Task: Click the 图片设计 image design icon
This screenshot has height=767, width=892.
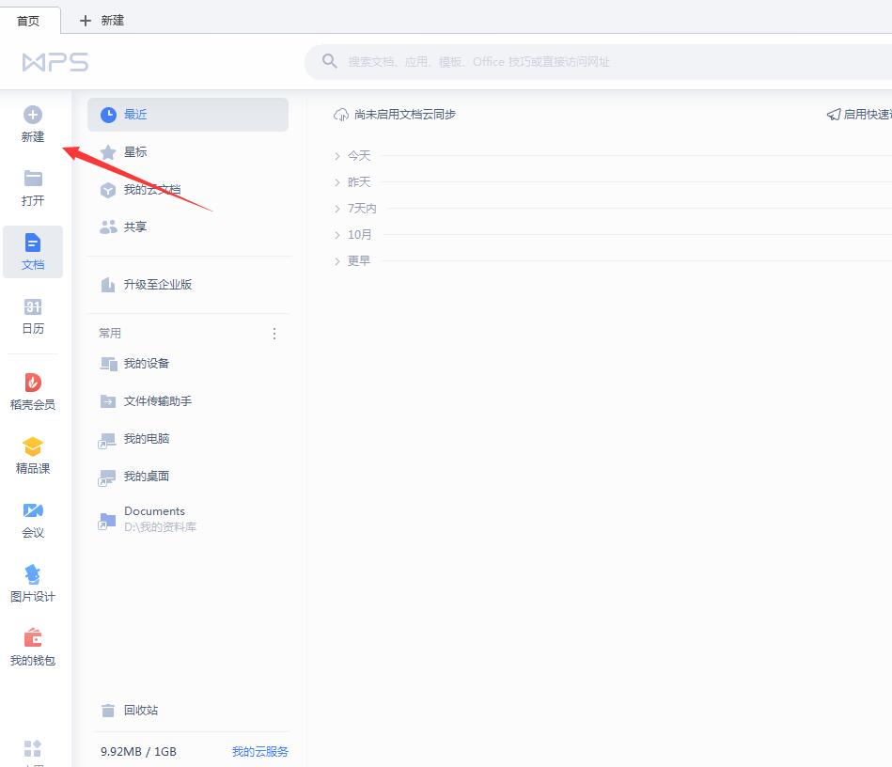Action: click(33, 581)
